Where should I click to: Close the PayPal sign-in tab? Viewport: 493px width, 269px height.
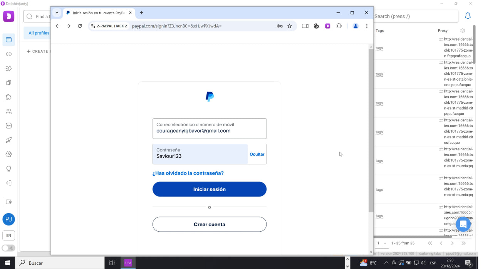click(x=130, y=13)
